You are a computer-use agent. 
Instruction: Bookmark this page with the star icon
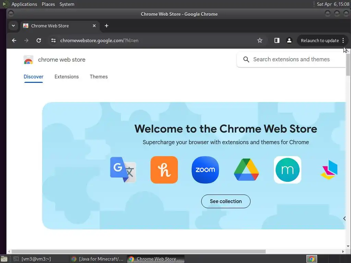point(260,40)
